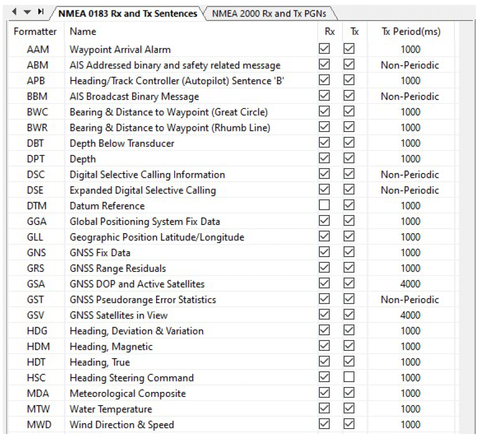Viewport: 489px width, 445px height.
Task: Click the Formatter column header
Action: click(x=35, y=32)
